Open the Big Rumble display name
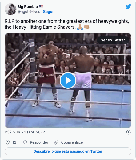Screen dimensions: 136x160 [x=27, y=7]
